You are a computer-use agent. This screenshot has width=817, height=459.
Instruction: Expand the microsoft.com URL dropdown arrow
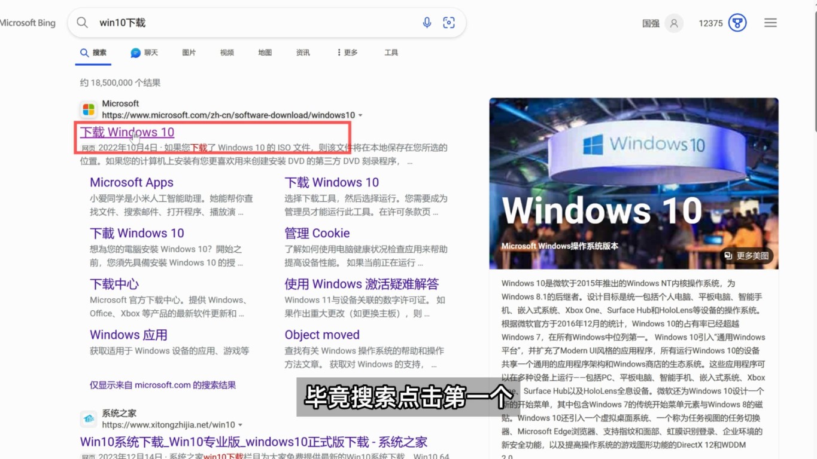[x=360, y=115]
